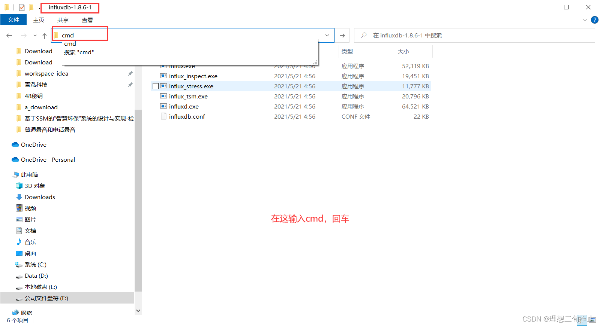Screen dimensions: 600x326
Task: Click the navigation pane scroll down arrow
Action: click(138, 311)
